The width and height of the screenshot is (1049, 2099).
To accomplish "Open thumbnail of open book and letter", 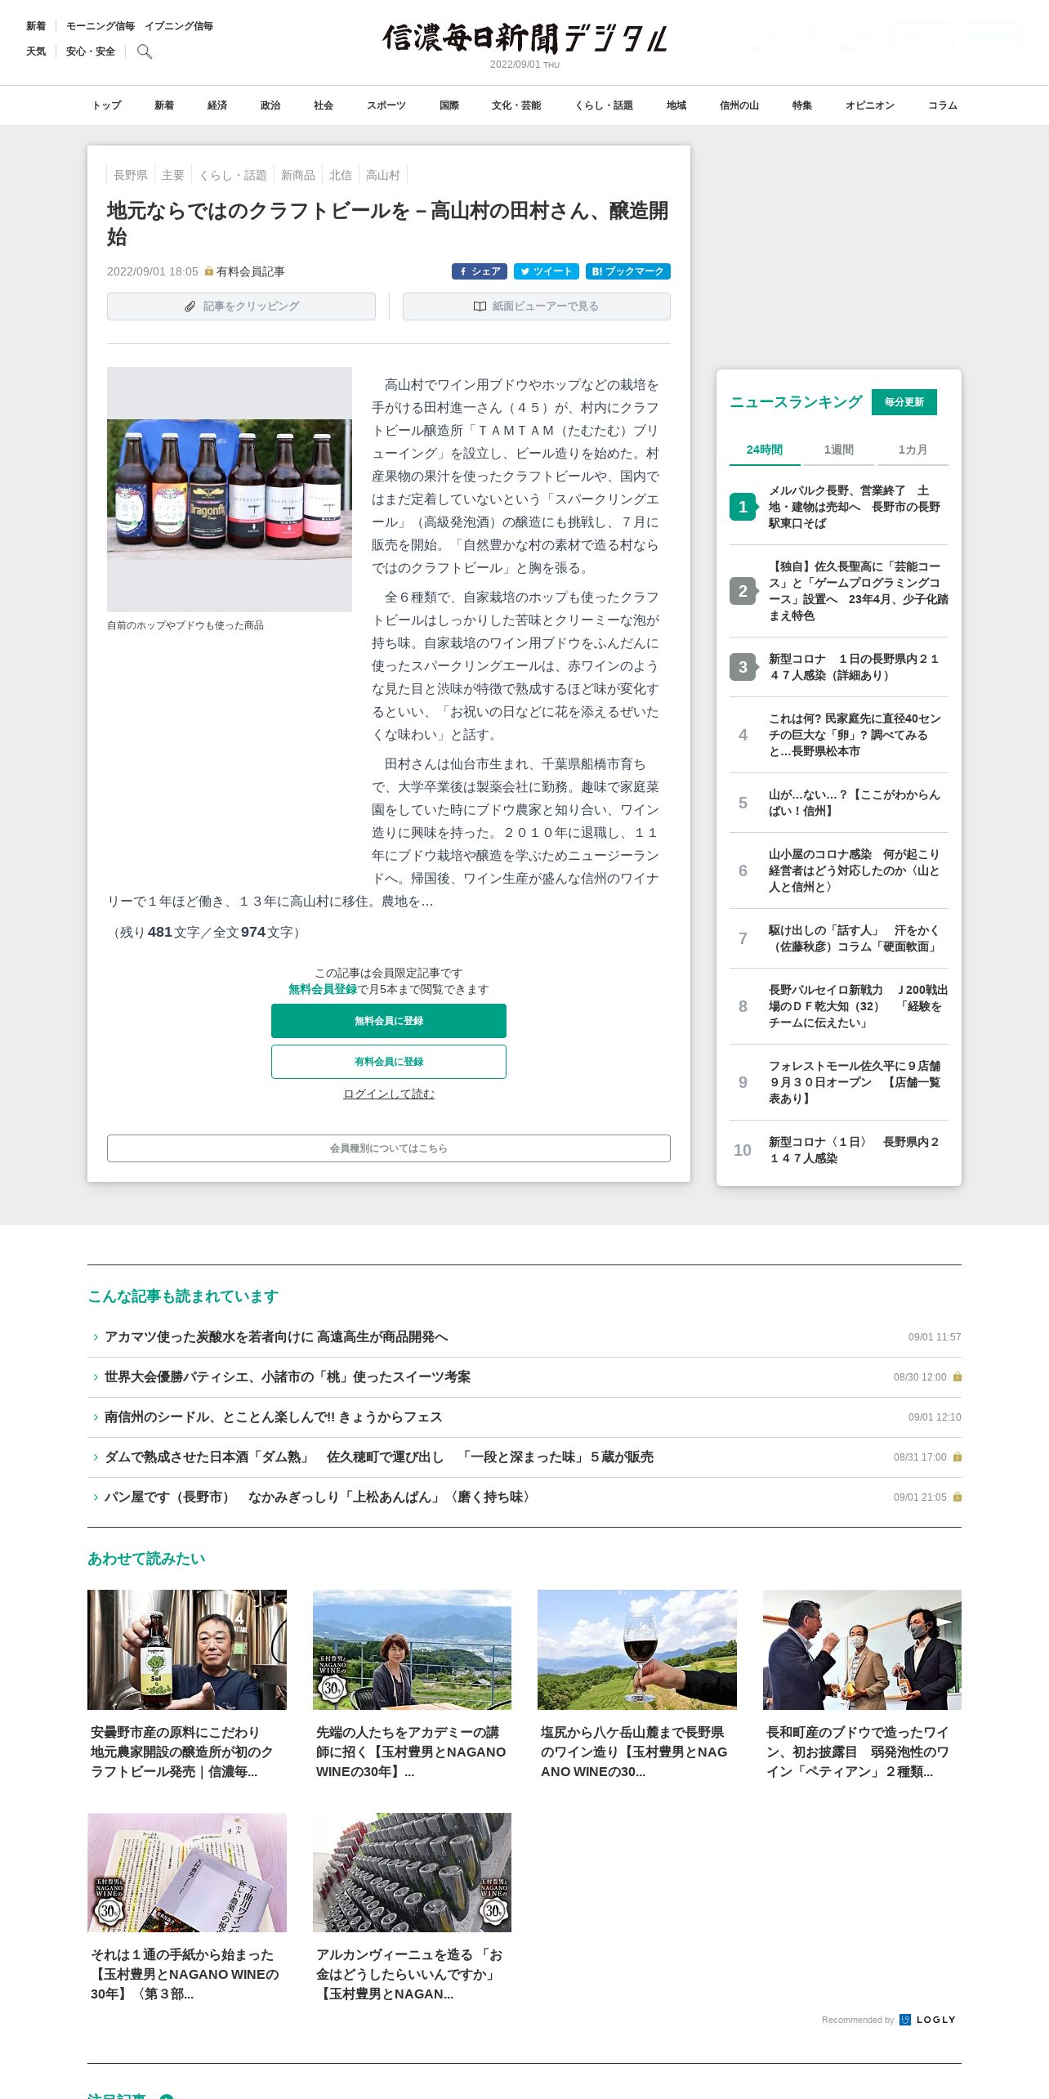I will click(187, 1873).
